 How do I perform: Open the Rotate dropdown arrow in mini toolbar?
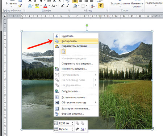pos(85,129)
